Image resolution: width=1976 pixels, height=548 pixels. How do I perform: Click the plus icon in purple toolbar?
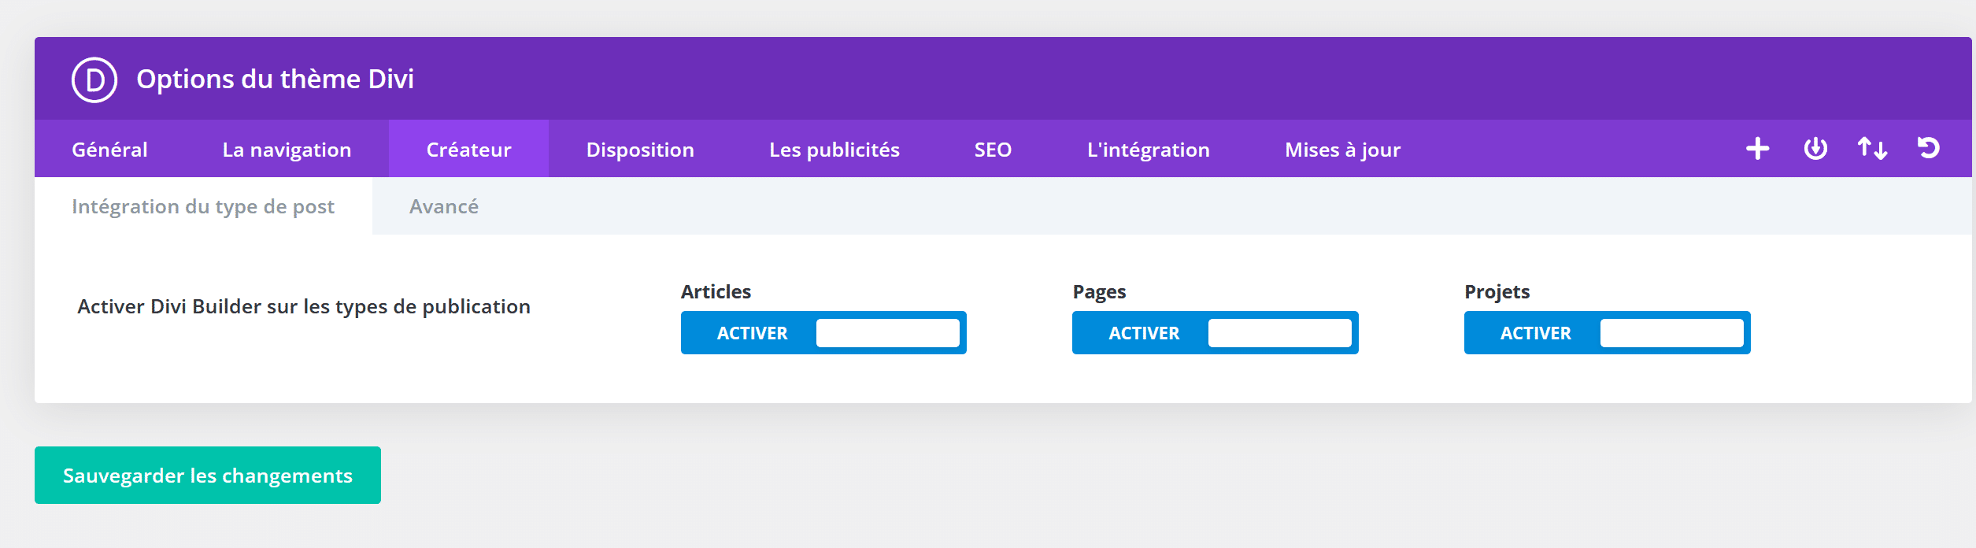point(1757,148)
